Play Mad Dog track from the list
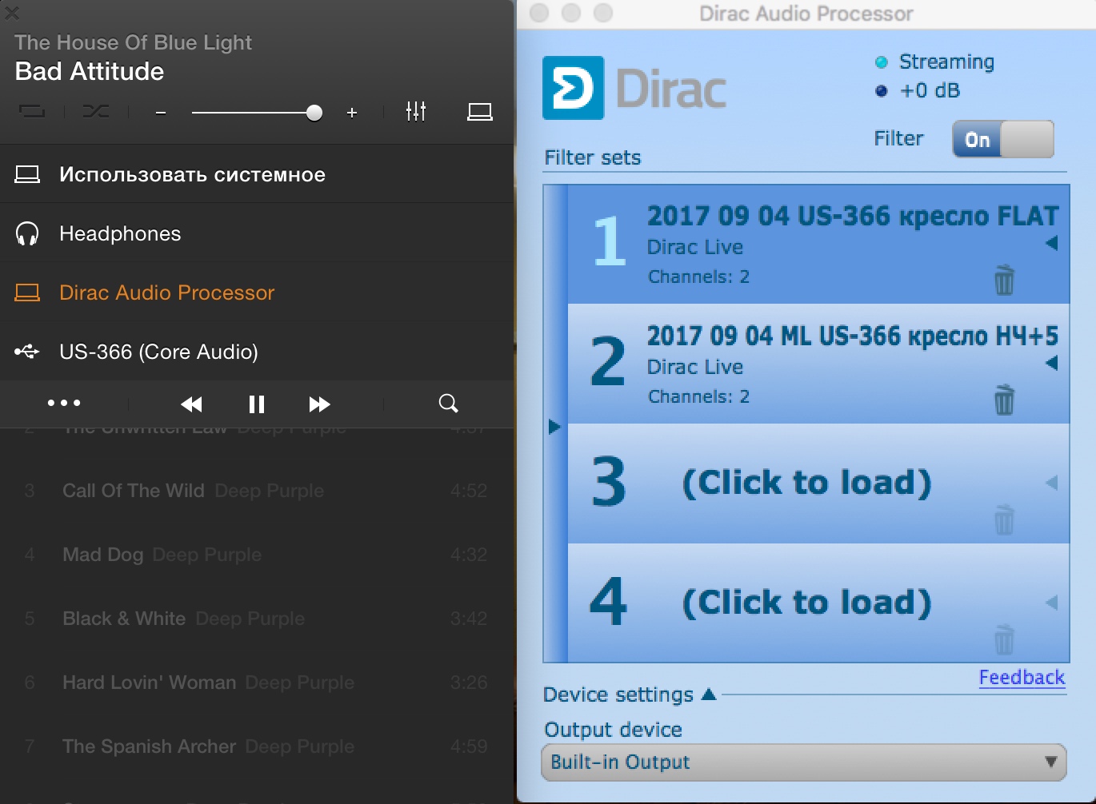 [x=102, y=555]
